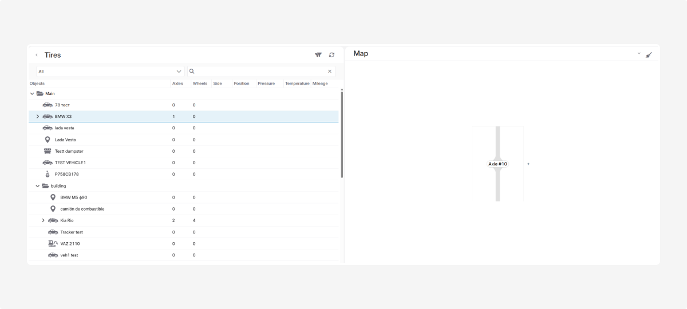Click the dumpster icon for Testt dumpster
687x309 pixels.
(48, 151)
